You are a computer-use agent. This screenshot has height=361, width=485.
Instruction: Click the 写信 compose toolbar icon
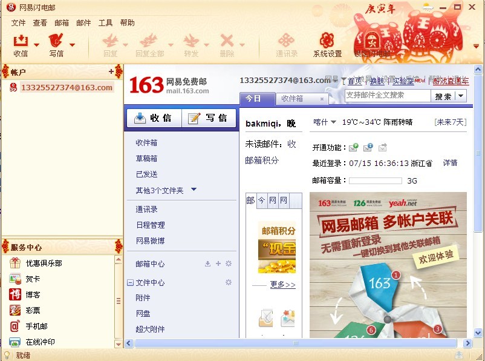[x=56, y=41]
